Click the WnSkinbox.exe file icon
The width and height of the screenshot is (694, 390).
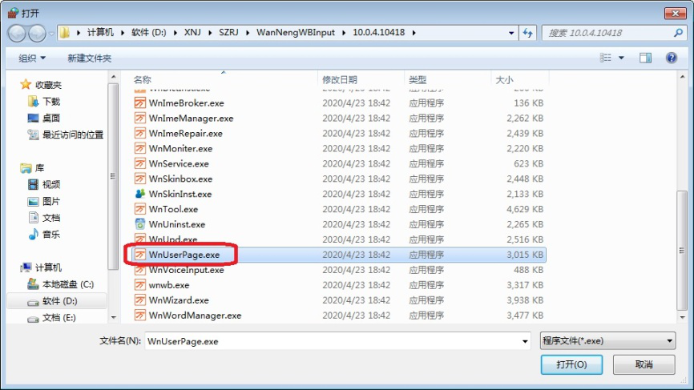point(140,179)
